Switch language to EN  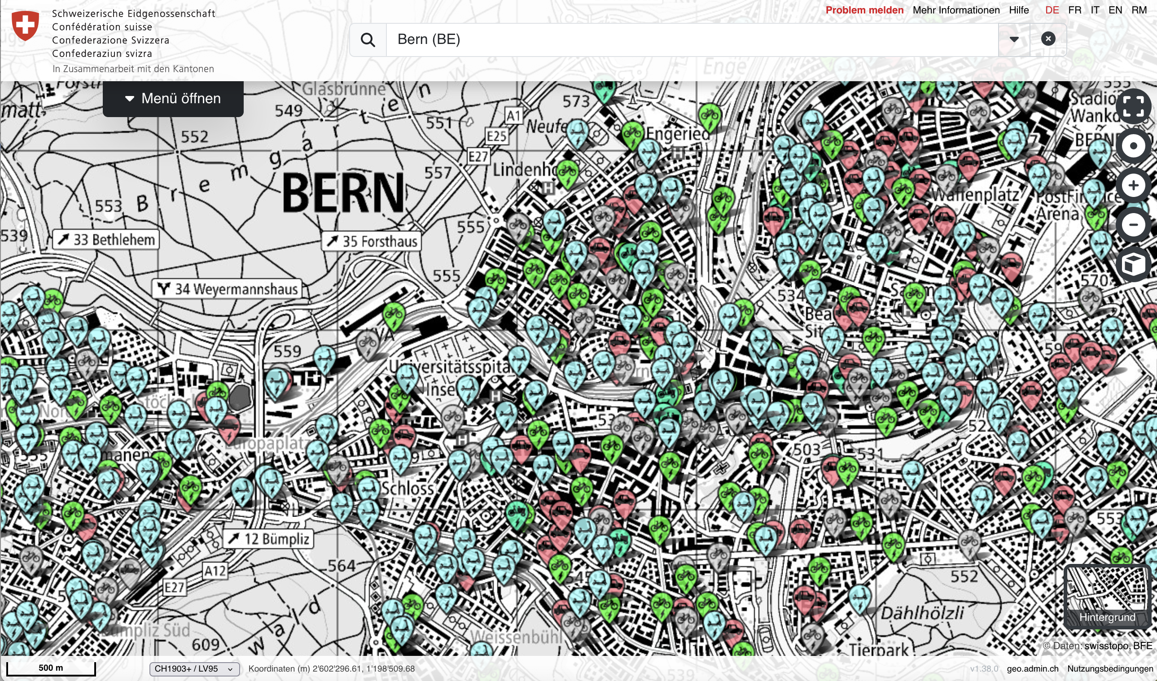1115,10
